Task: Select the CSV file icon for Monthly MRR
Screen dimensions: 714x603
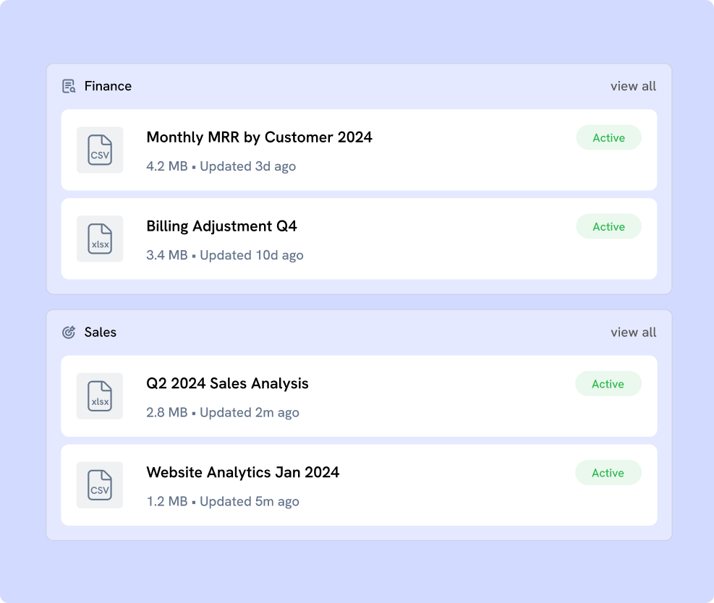Action: click(100, 150)
